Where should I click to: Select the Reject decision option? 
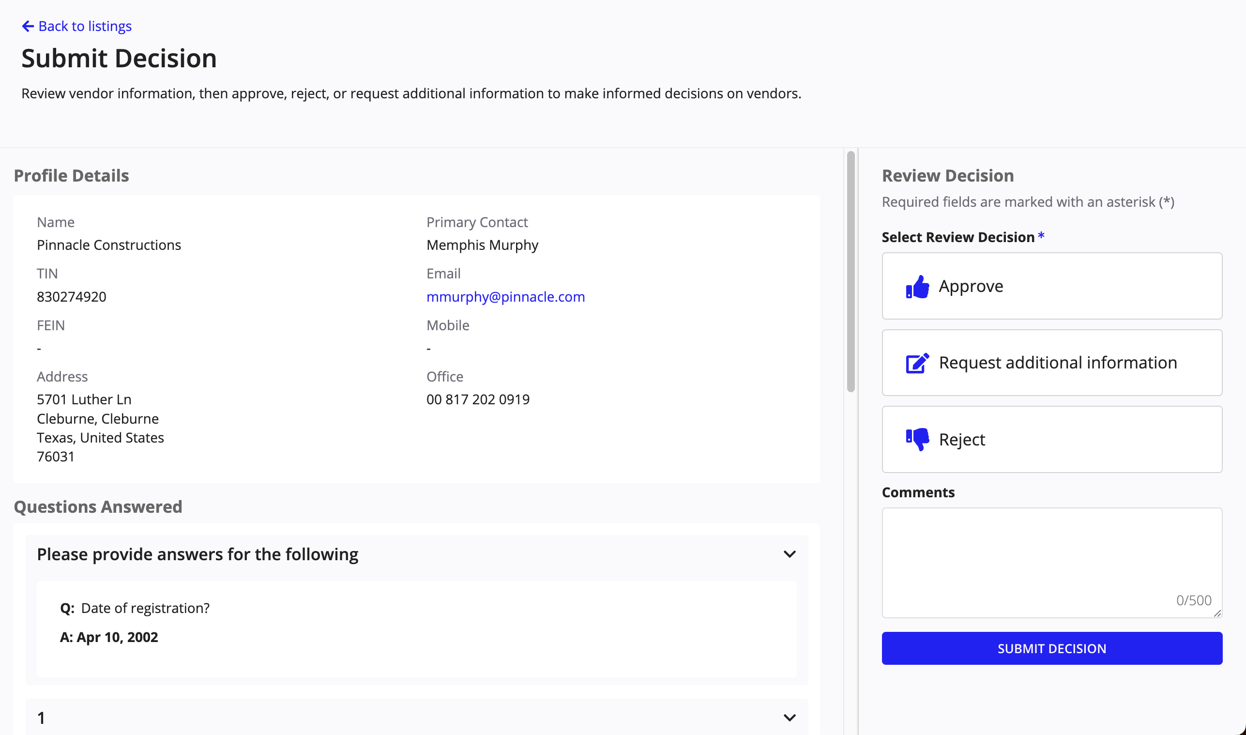pyautogui.click(x=1051, y=439)
